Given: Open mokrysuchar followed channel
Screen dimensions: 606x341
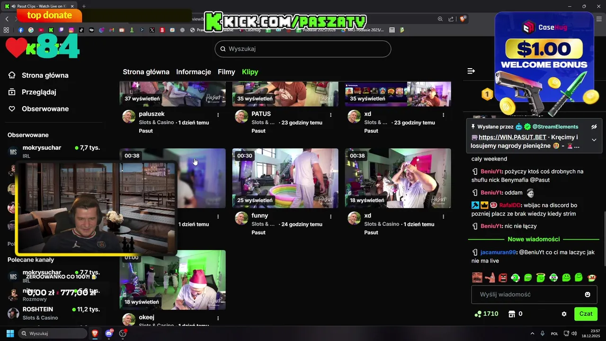Looking at the screenshot, I should coord(54,151).
